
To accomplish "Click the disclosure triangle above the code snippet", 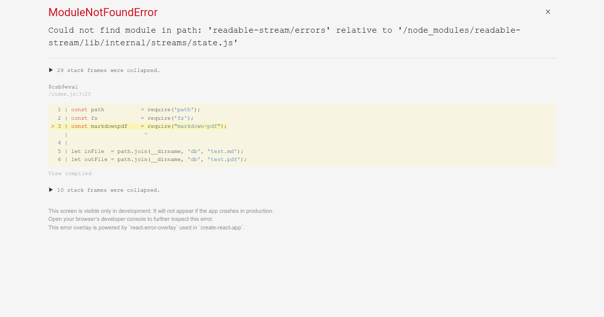I will [x=51, y=70].
